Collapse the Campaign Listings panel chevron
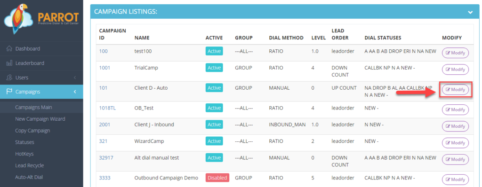This screenshot has width=482, height=187. click(x=470, y=12)
